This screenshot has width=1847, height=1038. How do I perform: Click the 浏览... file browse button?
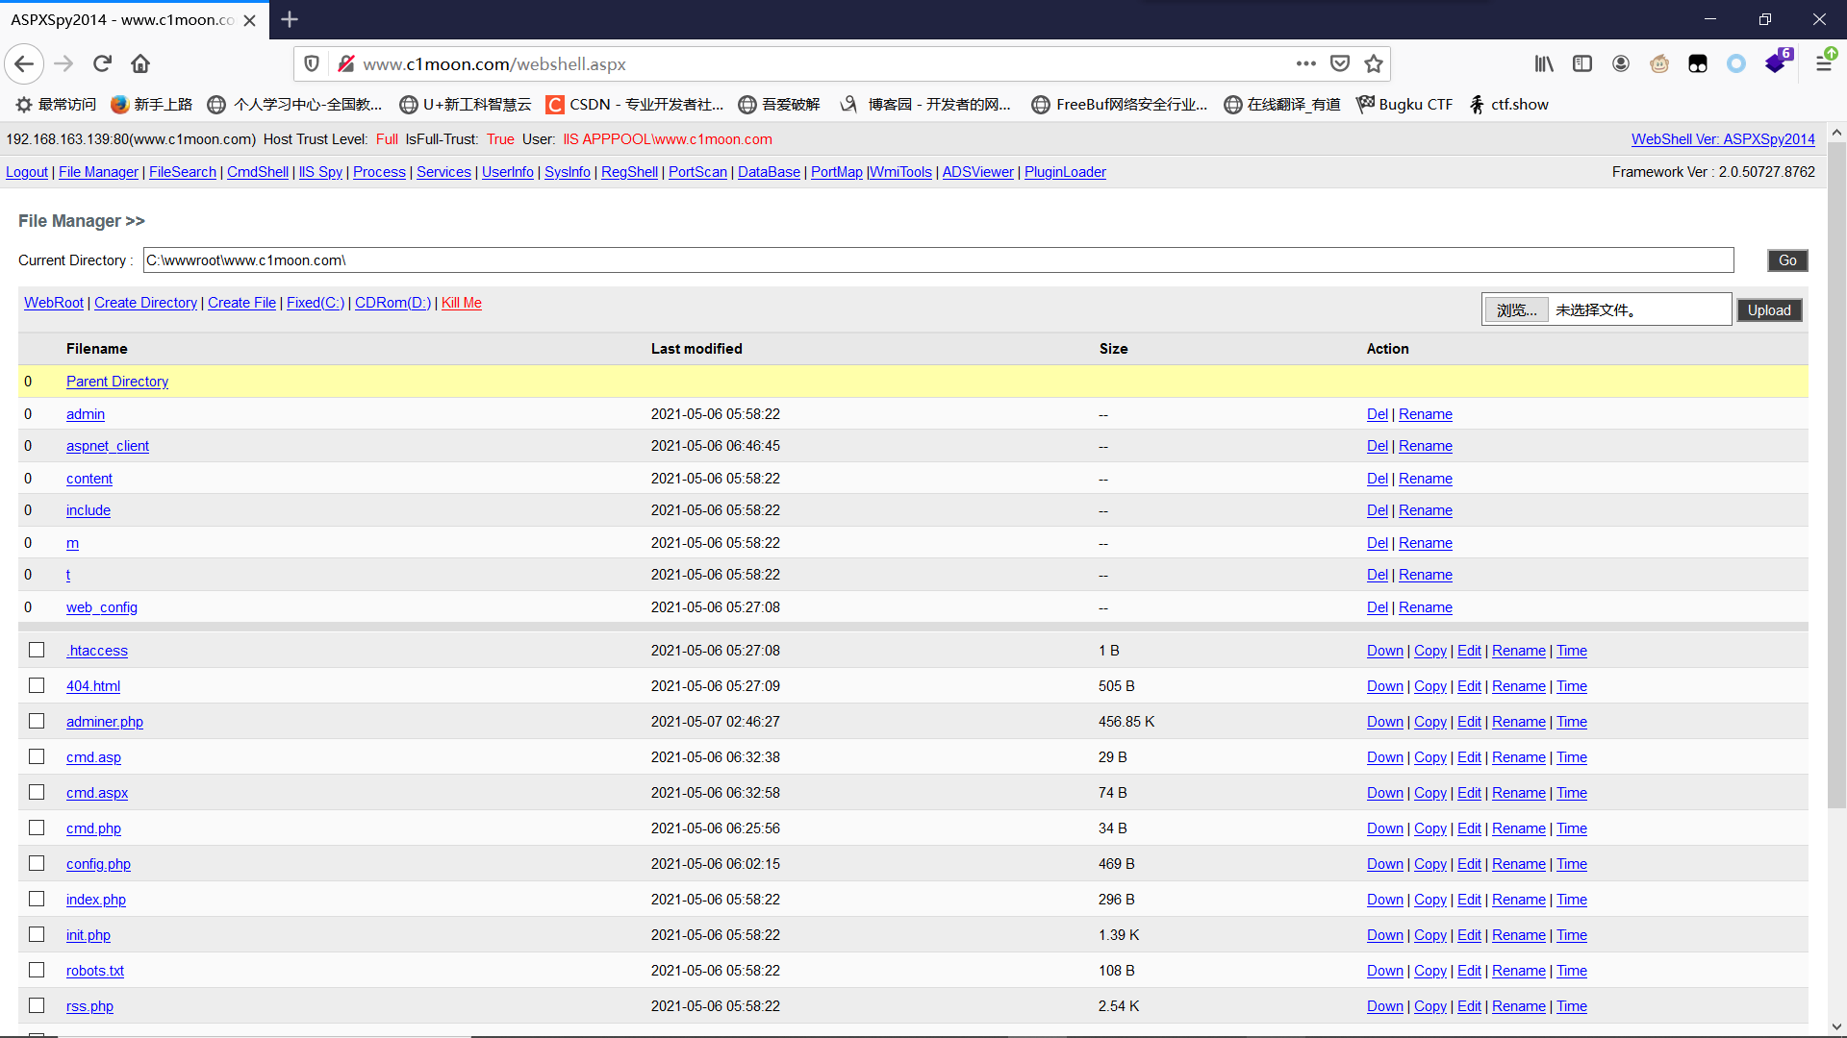tap(1517, 310)
